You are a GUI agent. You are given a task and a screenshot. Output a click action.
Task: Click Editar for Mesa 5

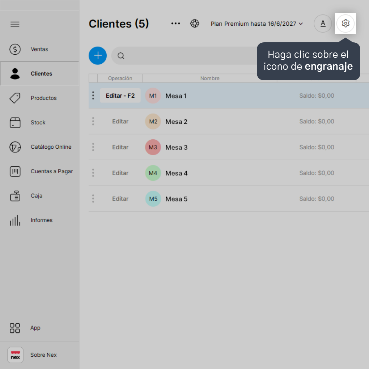(x=120, y=199)
